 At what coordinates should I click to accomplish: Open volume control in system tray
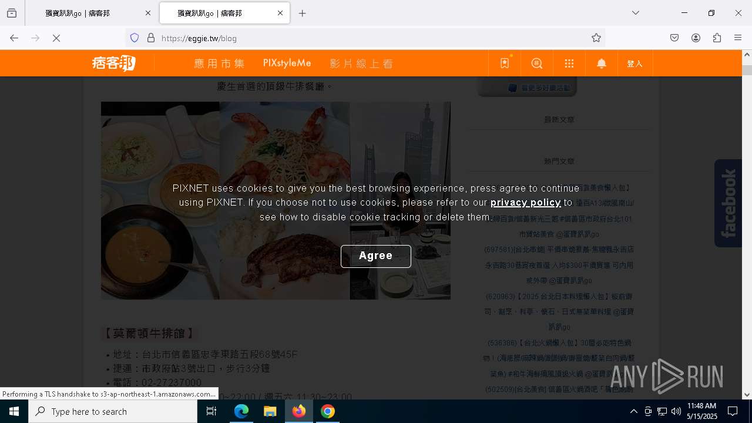click(676, 411)
